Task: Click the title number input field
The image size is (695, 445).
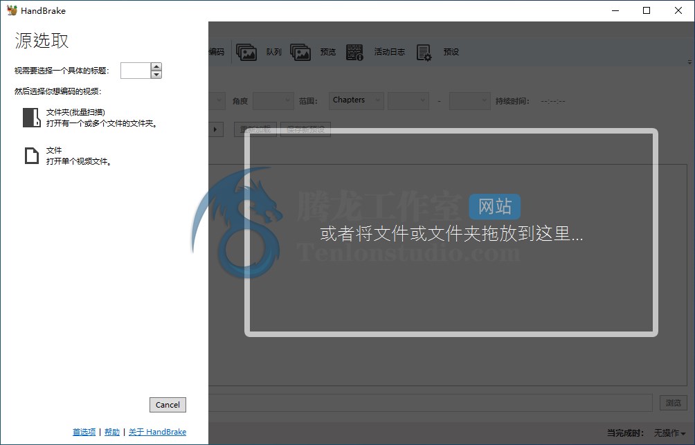Action: (x=136, y=71)
